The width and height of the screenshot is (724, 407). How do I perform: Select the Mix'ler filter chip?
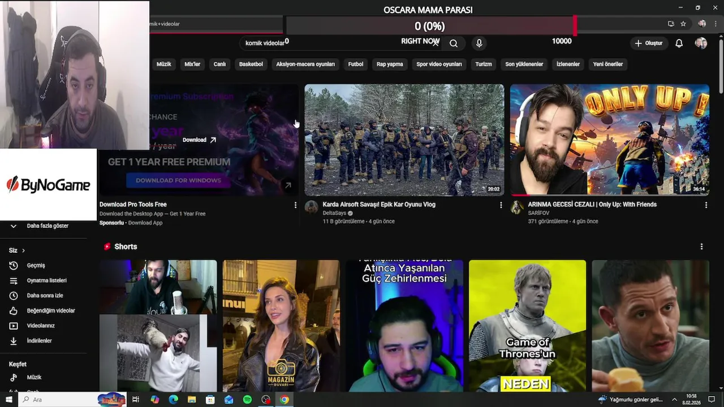pos(192,64)
